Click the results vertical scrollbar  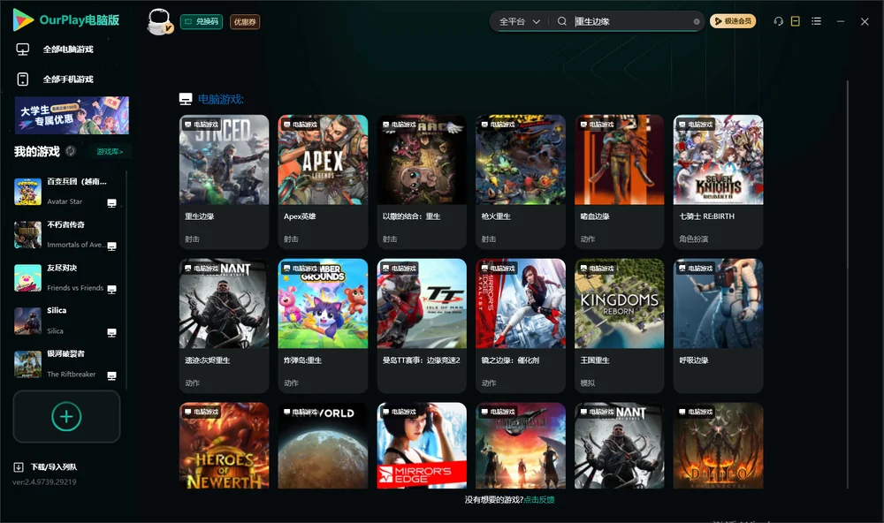pyautogui.click(x=848, y=284)
